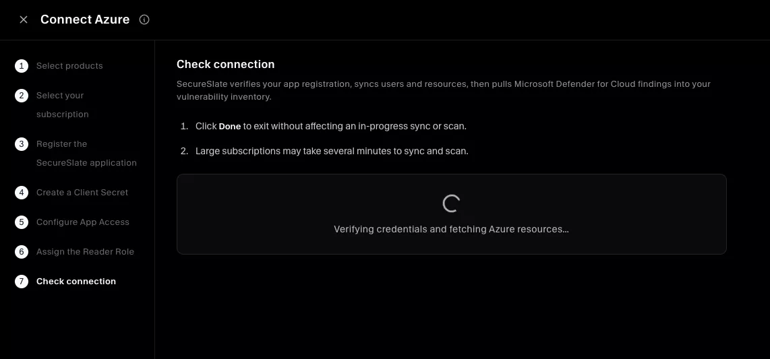770x359 pixels.
Task: Click the step 4 number circle
Action: 21,192
